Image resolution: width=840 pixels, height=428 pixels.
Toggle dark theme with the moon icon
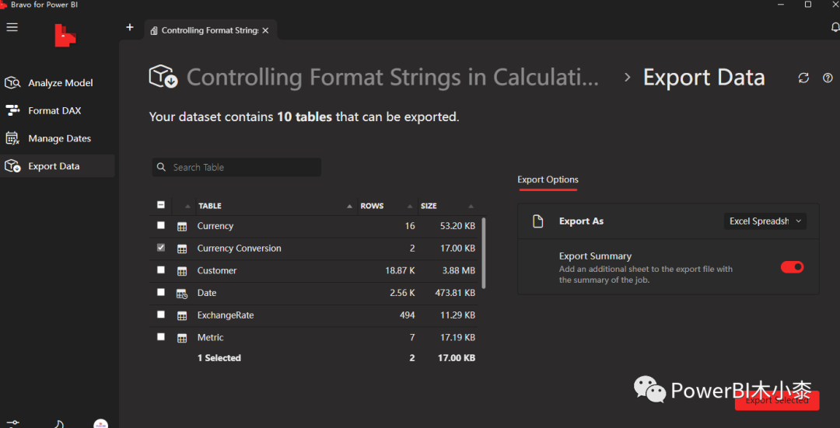(58, 424)
